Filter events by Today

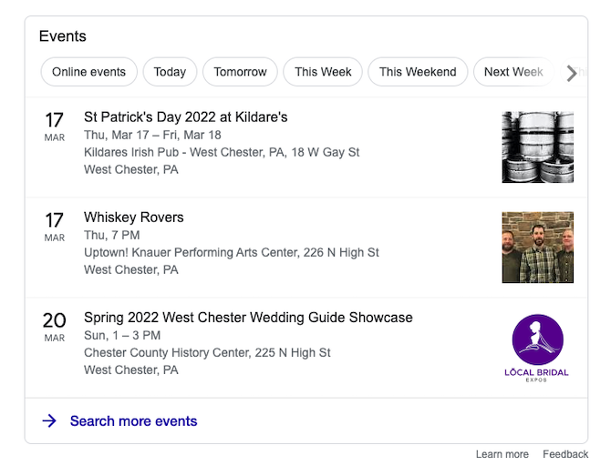pos(170,72)
